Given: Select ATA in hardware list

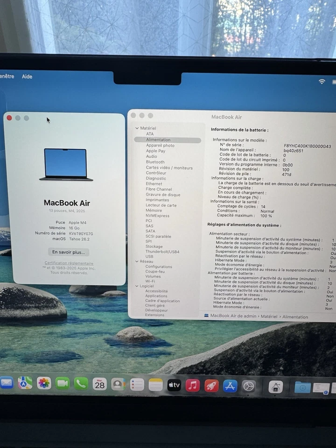Looking at the screenshot, I should pos(150,134).
